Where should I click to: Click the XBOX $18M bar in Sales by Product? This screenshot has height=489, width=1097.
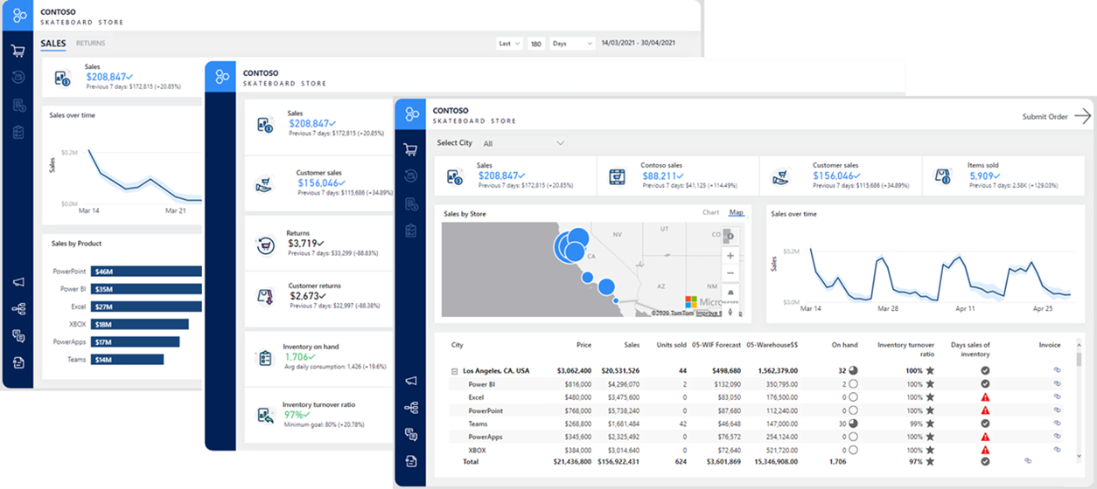click(x=139, y=324)
